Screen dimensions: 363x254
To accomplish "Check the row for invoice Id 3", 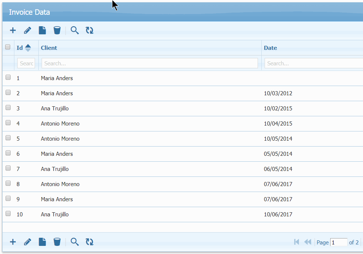I will click(8, 107).
